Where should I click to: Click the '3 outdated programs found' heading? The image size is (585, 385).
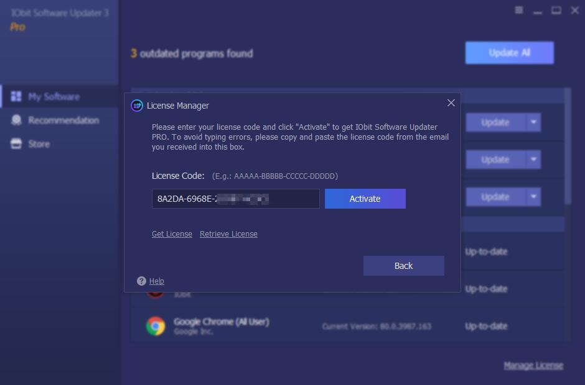tap(192, 53)
